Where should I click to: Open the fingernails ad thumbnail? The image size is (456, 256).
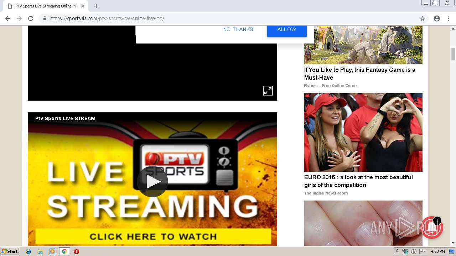[x=363, y=223]
